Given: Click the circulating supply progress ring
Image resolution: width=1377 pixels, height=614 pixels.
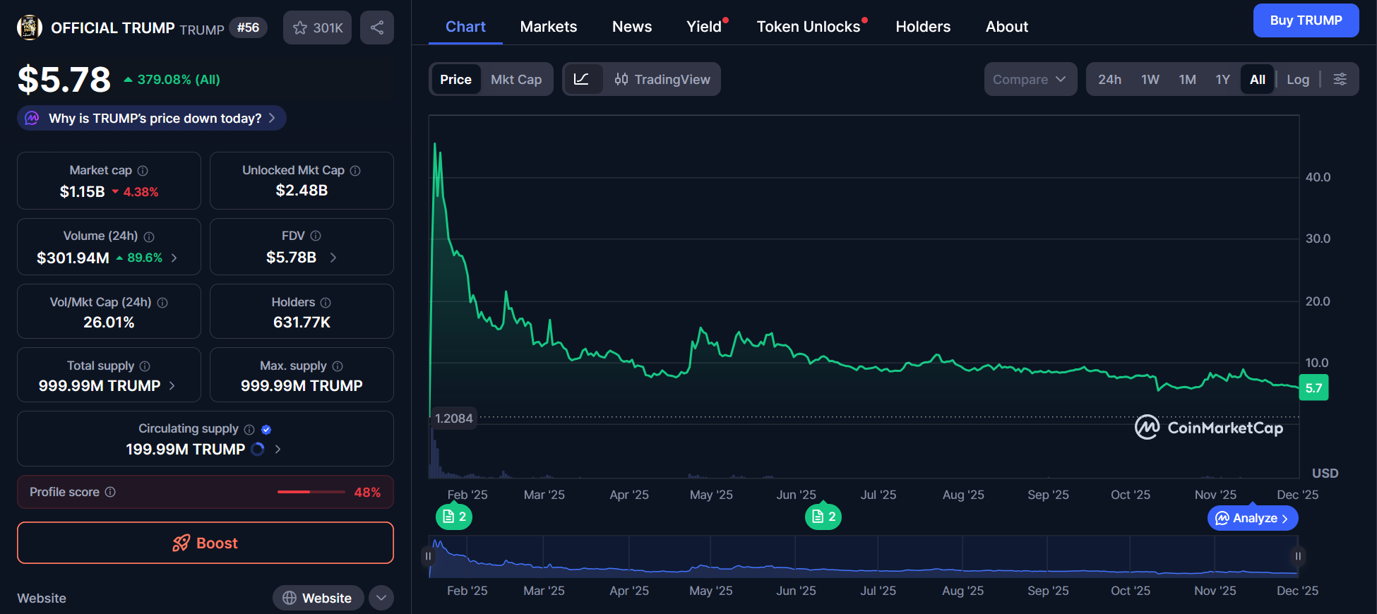Looking at the screenshot, I should coord(258,449).
